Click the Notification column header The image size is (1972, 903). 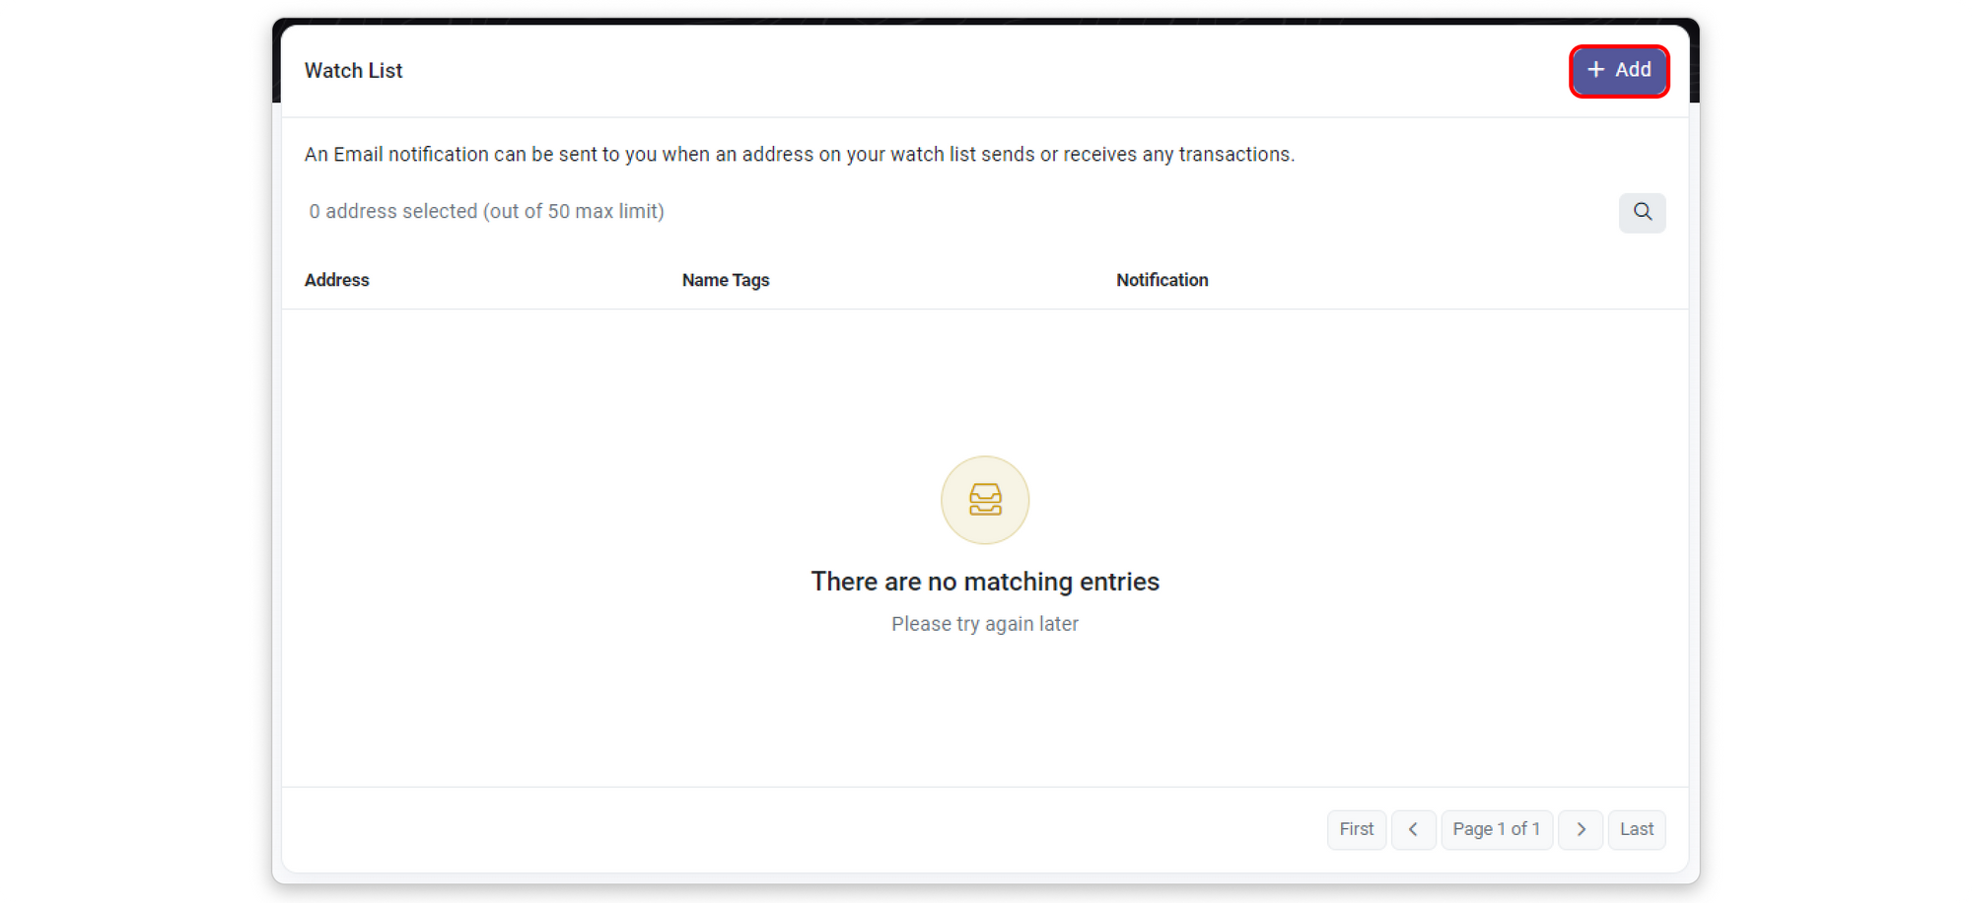pos(1162,280)
